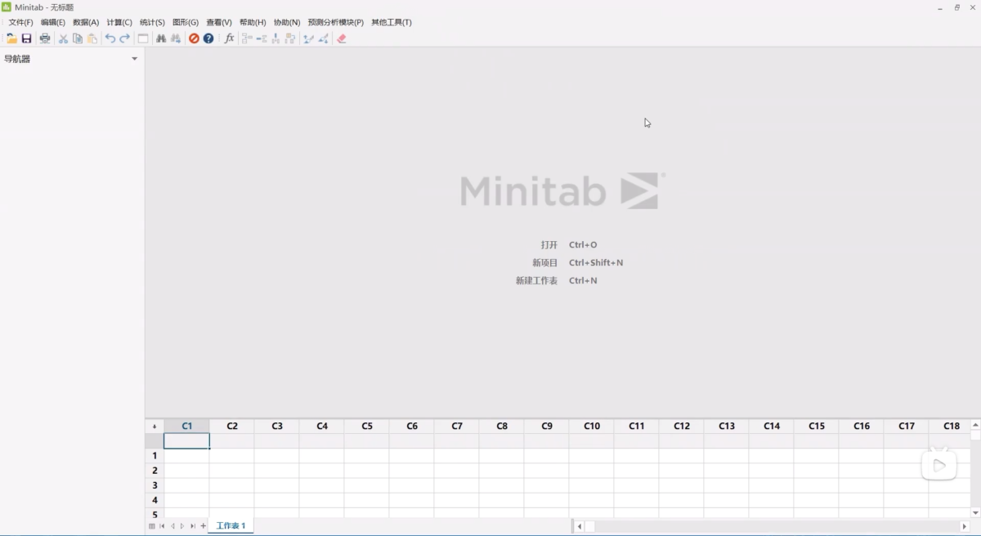
Task: Expand the 导航器 dropdown arrow
Action: pyautogui.click(x=135, y=59)
